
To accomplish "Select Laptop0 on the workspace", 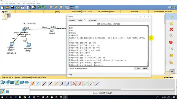I will tap(12, 44).
